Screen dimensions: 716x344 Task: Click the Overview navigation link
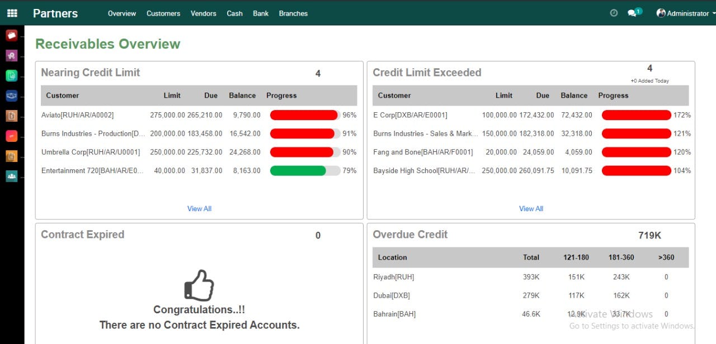pyautogui.click(x=121, y=13)
